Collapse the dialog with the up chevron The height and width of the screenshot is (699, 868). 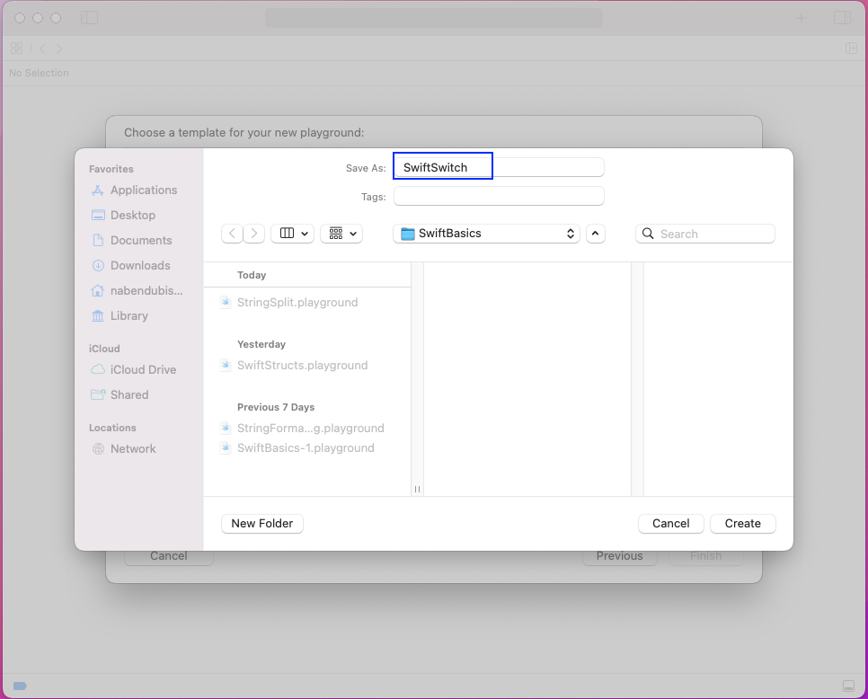595,234
